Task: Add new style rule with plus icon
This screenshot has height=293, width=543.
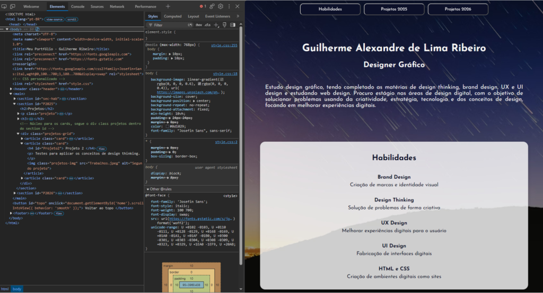Action: tap(216, 25)
